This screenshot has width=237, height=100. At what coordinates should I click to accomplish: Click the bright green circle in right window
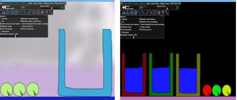click(x=217, y=90)
